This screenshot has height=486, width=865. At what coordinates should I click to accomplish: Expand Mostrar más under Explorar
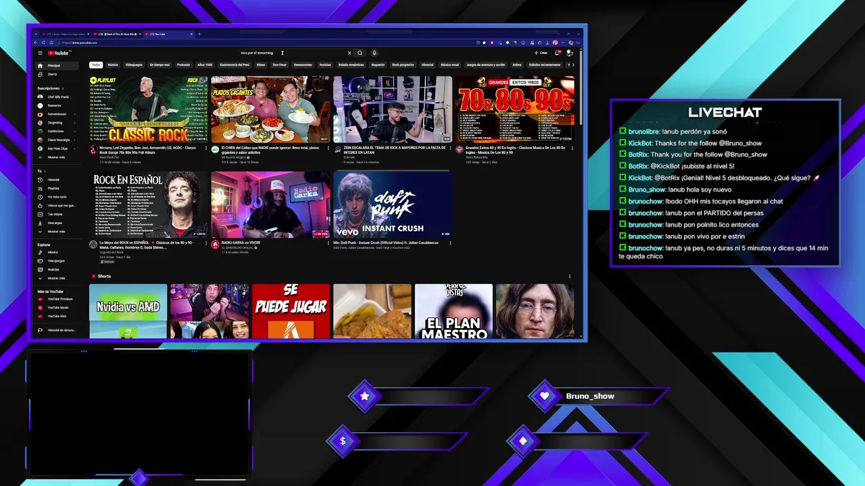(x=57, y=278)
